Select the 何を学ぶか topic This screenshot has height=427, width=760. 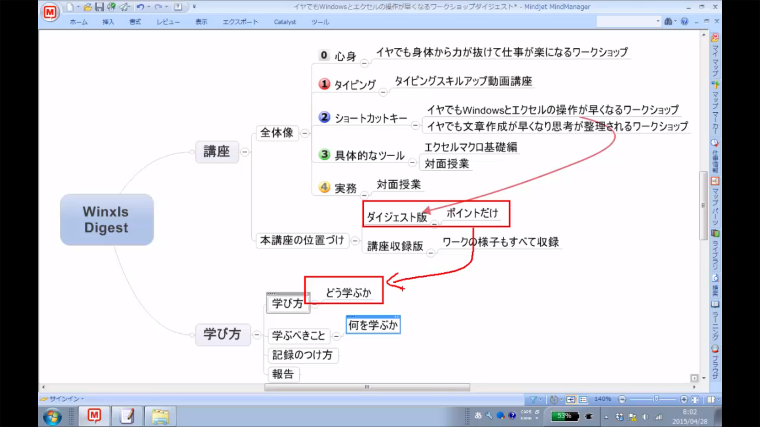(x=373, y=325)
